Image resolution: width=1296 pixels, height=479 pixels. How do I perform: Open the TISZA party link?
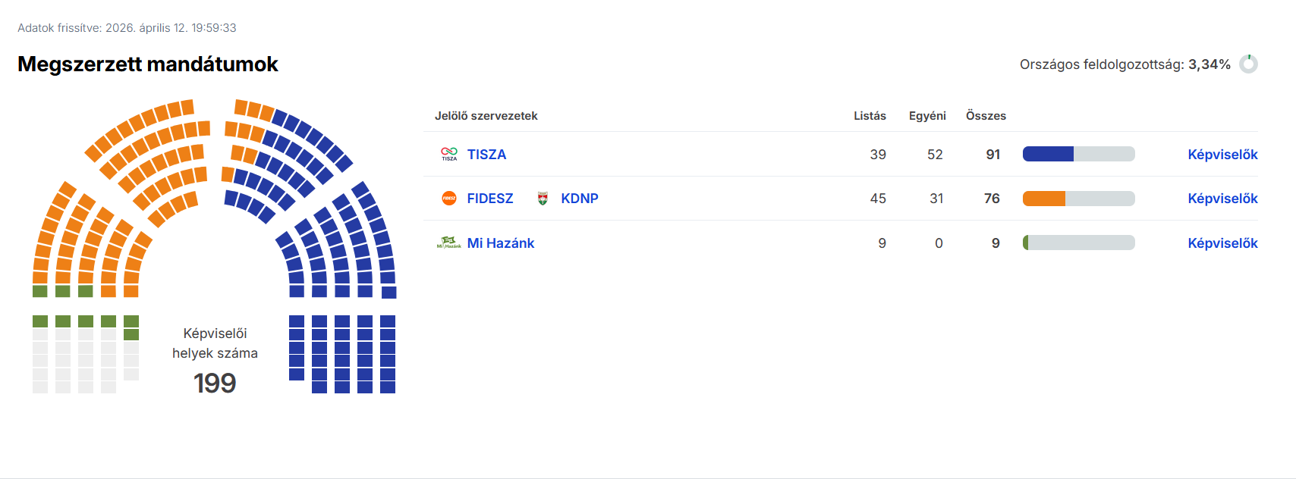(x=486, y=155)
